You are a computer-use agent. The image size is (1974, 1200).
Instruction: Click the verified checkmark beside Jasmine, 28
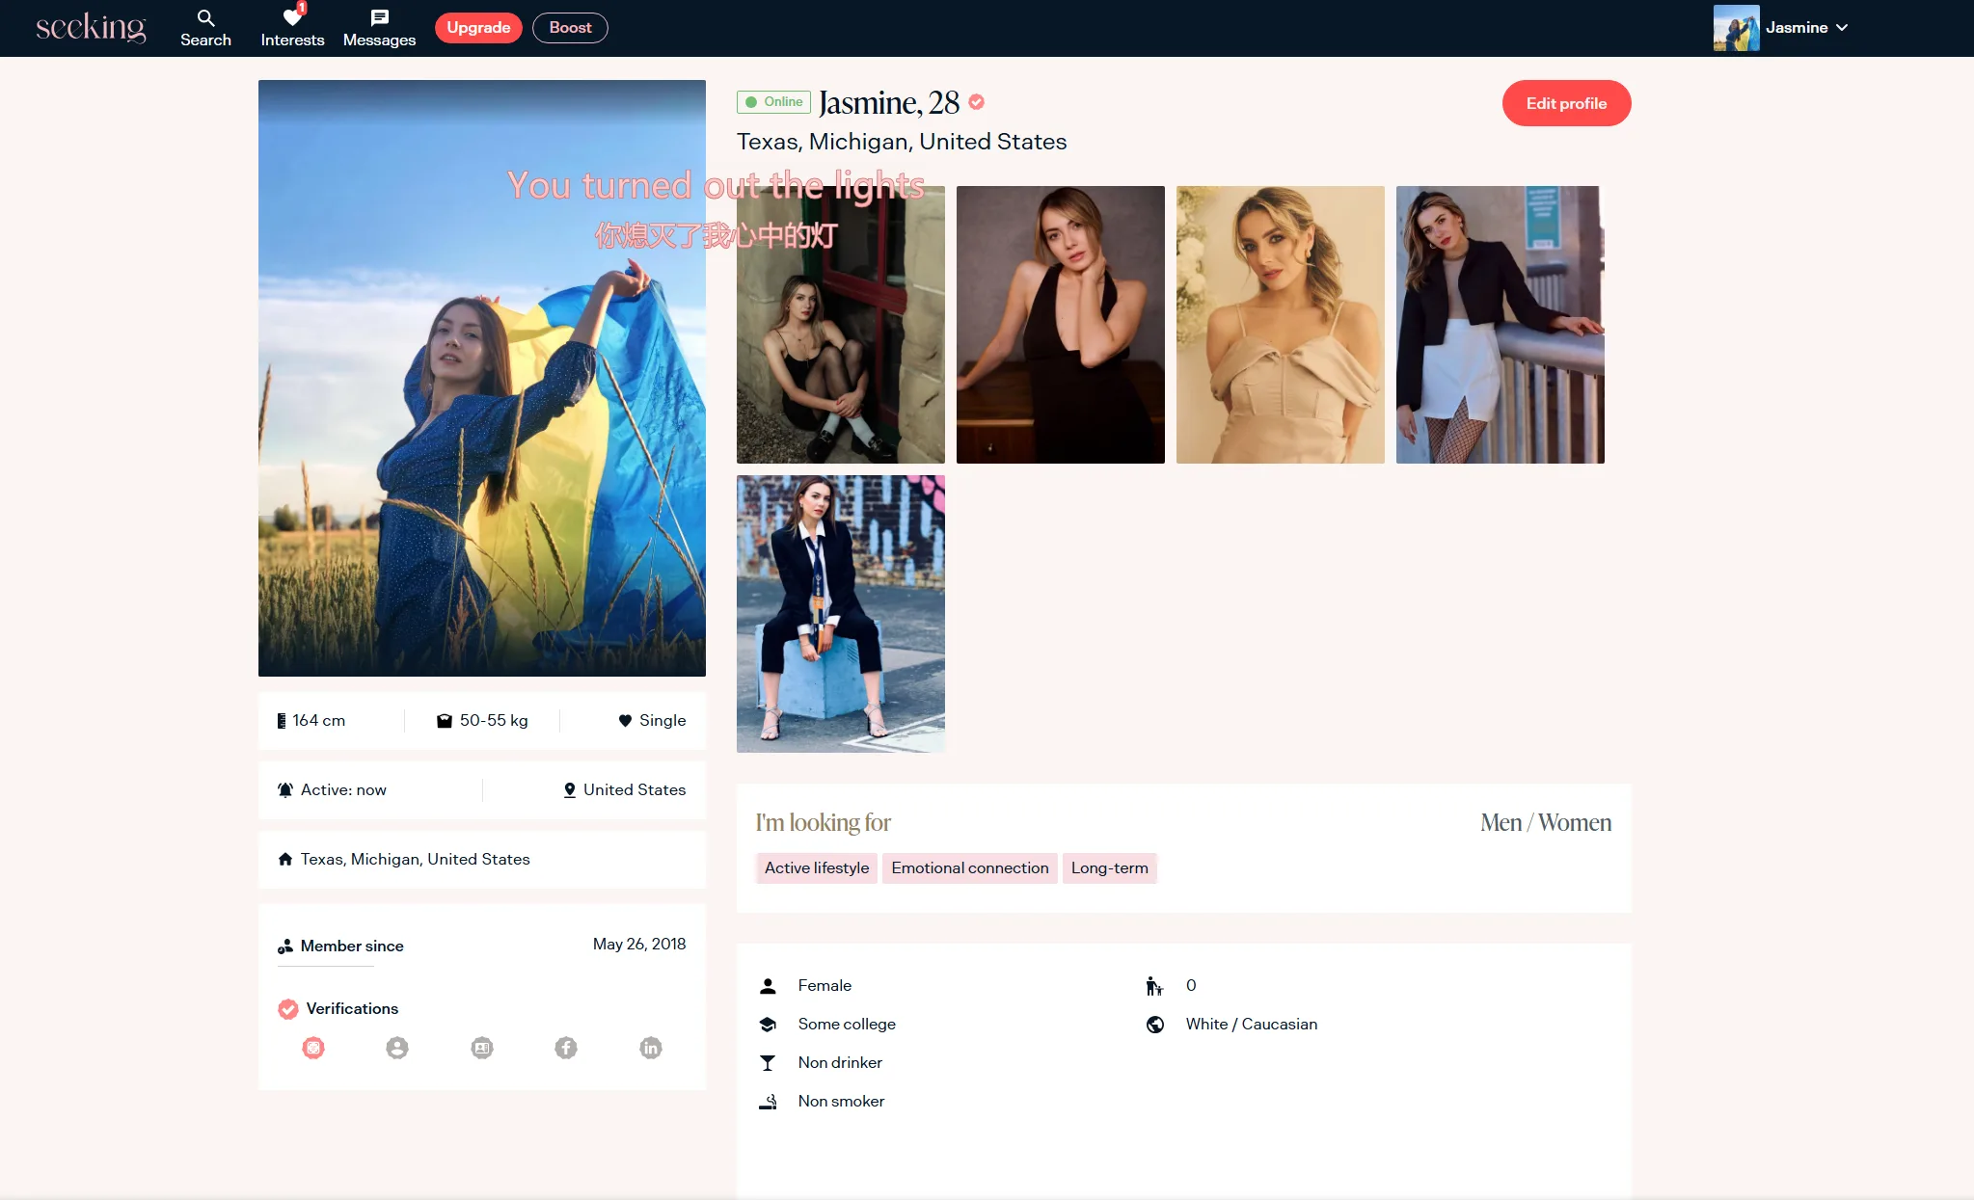(977, 102)
